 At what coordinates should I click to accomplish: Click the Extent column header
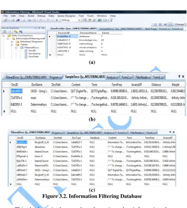pos(105,33)
